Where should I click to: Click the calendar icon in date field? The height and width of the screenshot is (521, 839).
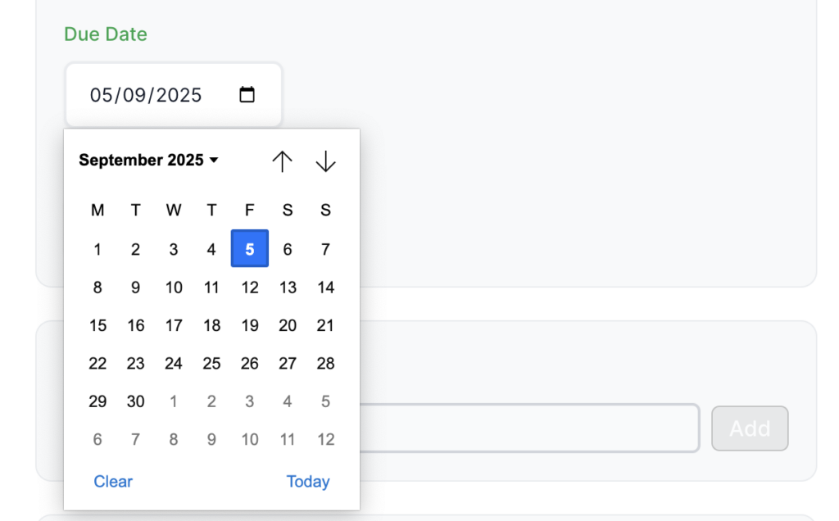[247, 95]
